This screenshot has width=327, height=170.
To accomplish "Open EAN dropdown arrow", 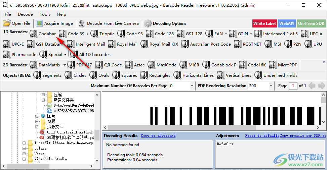I will pos(226,34).
